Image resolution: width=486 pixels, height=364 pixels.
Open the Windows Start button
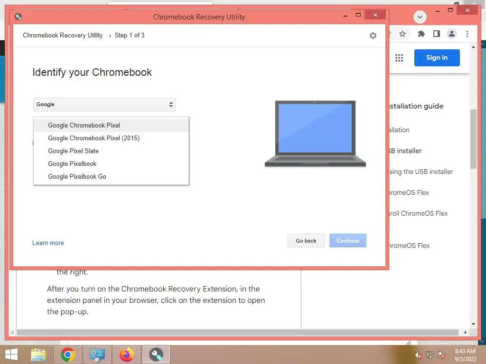tap(11, 355)
